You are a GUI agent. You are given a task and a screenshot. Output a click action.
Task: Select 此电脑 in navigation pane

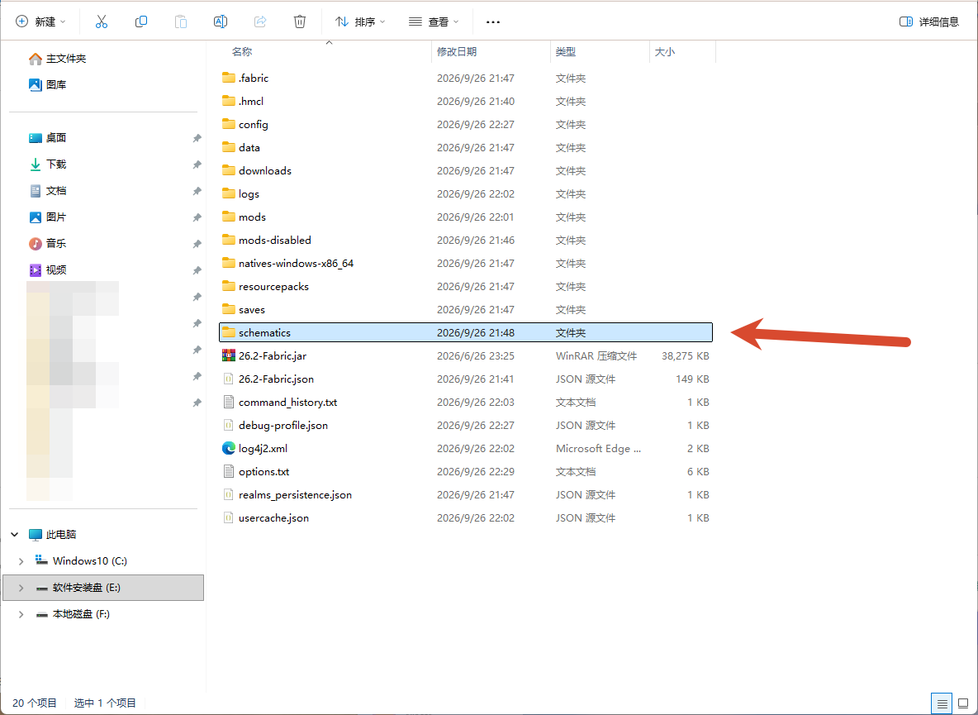click(x=52, y=535)
